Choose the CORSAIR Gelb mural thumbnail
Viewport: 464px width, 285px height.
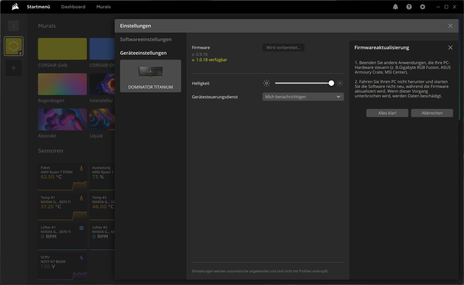point(62,49)
